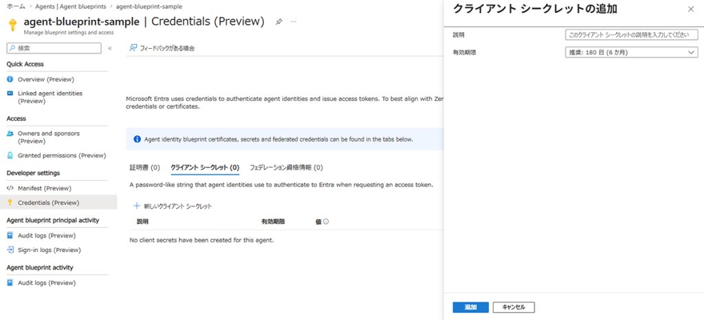The width and height of the screenshot is (704, 320).
Task: Click 'No client secrets have been created' text
Action: pos(201,240)
